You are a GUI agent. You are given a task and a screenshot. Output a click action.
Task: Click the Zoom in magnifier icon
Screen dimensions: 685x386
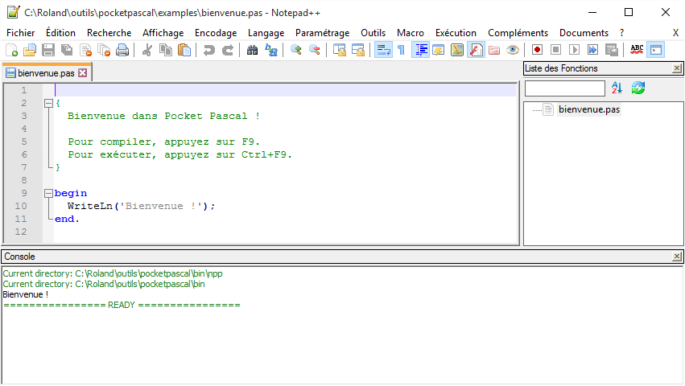point(296,50)
